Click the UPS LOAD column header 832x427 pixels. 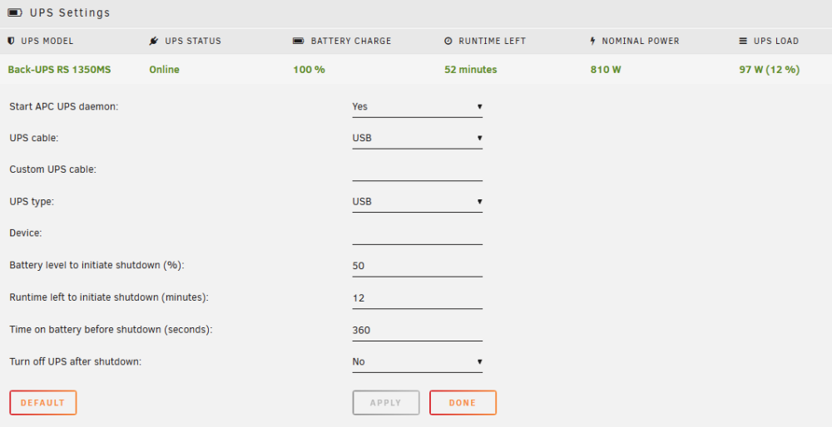pyautogui.click(x=776, y=41)
